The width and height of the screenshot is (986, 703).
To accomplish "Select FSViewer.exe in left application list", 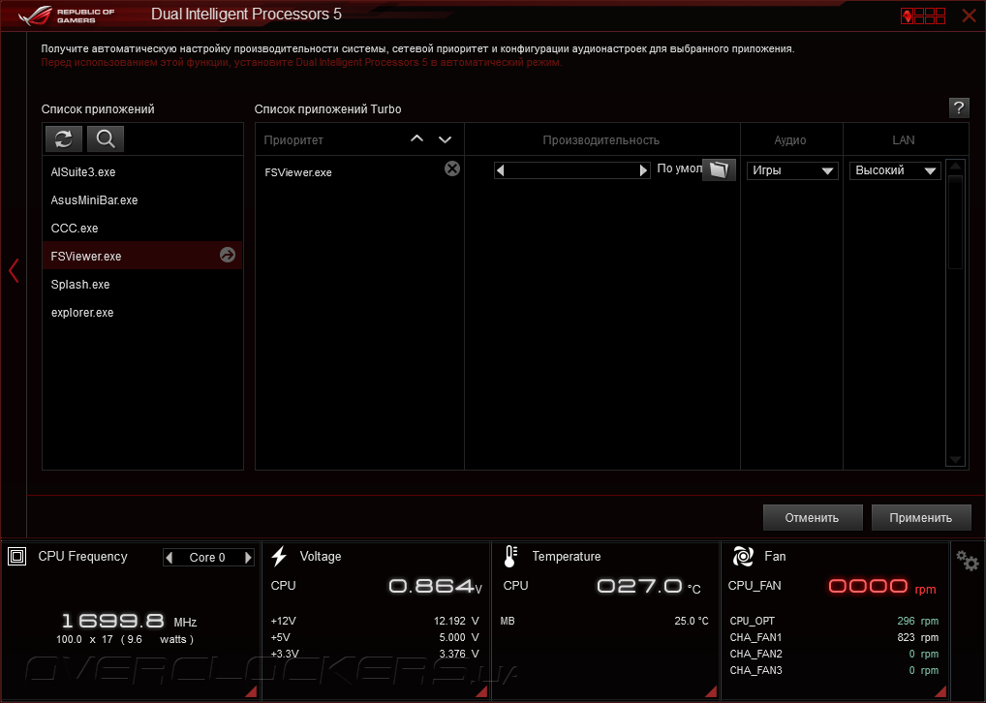I will [x=142, y=256].
